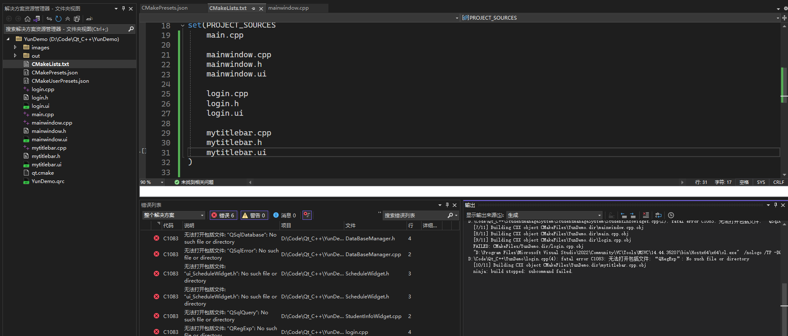The width and height of the screenshot is (788, 336).
Task: Switch to the CMakePresets.json tab
Action: 165,8
